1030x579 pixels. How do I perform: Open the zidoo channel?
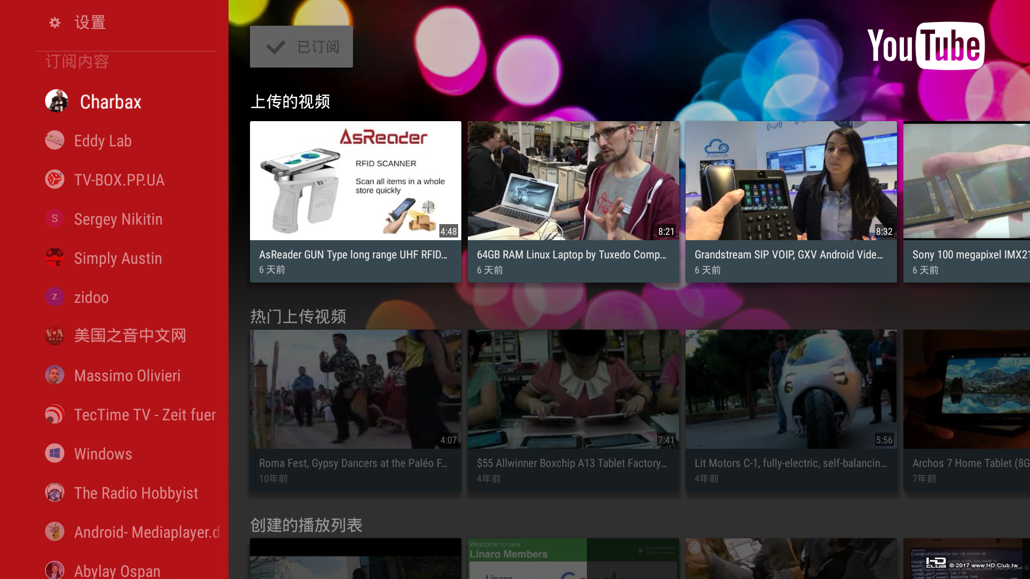coord(91,297)
